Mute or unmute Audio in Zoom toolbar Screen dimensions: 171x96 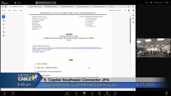click(5, 93)
